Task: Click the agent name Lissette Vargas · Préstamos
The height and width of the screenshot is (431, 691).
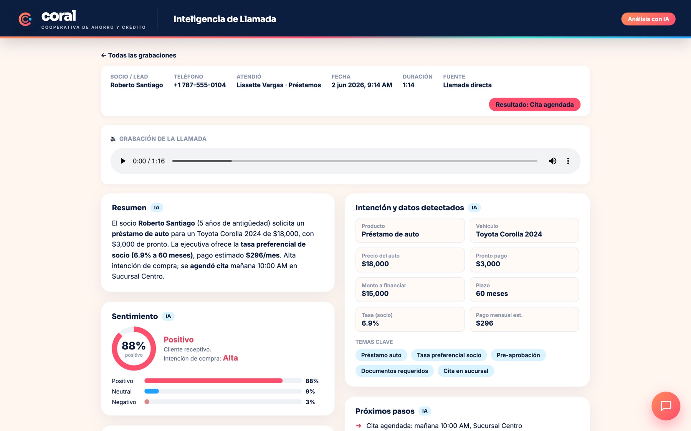Action: point(279,85)
